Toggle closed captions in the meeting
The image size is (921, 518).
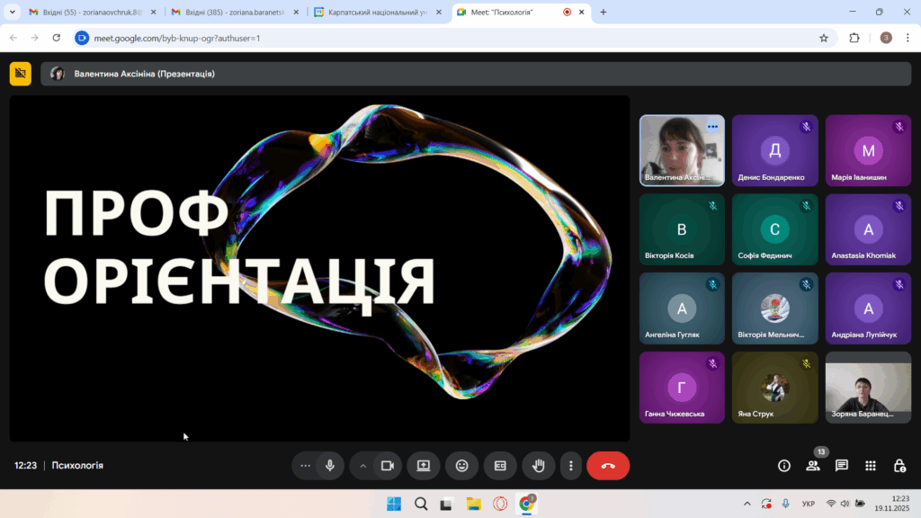(500, 466)
